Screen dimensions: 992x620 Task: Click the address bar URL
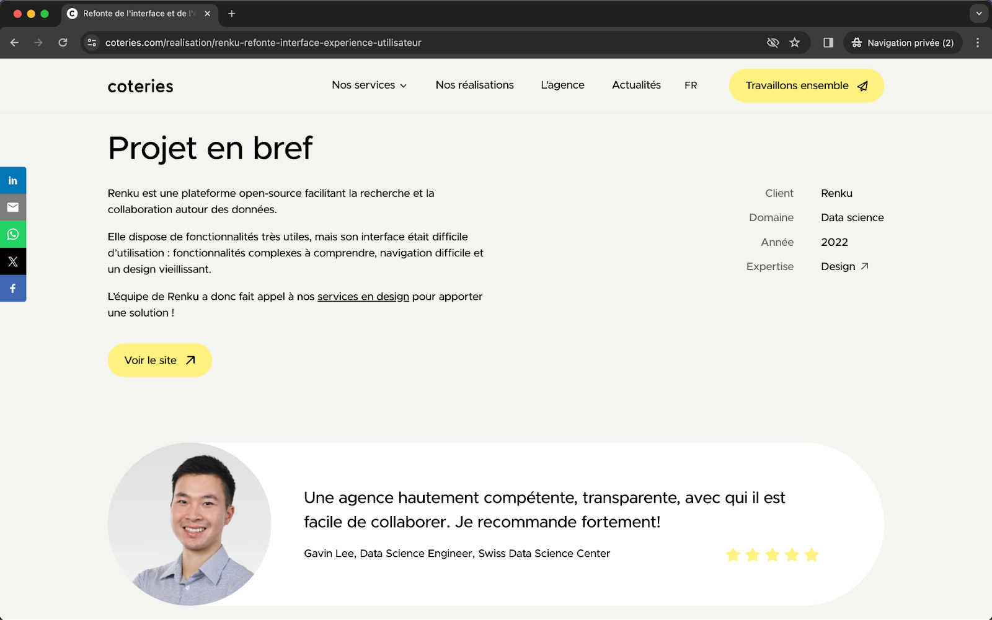263,43
